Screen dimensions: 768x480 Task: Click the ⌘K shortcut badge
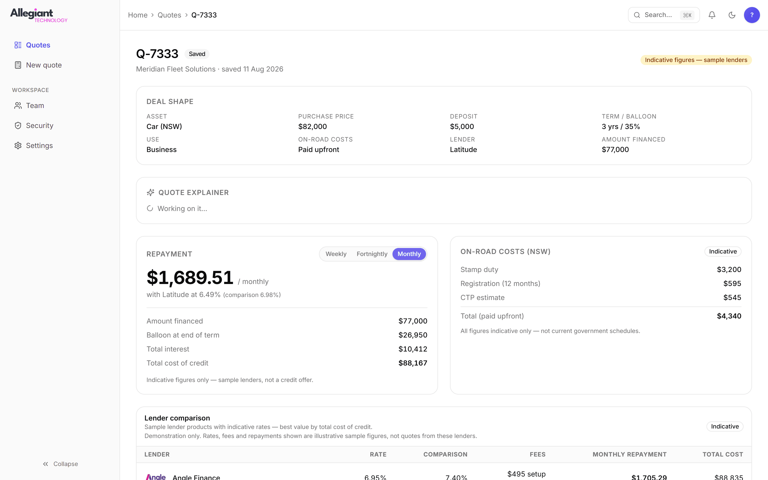(x=687, y=15)
